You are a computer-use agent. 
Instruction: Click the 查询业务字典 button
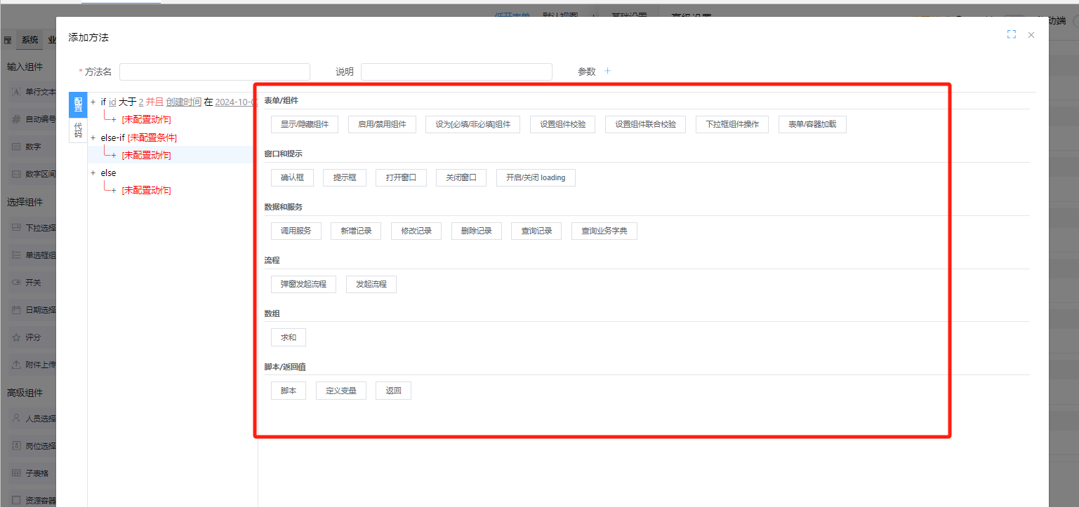tap(604, 231)
